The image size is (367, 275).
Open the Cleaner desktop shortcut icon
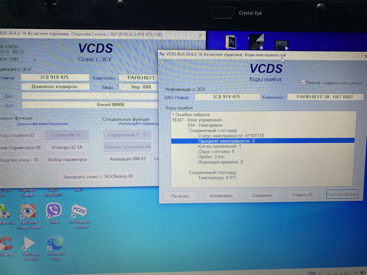(x=6, y=247)
